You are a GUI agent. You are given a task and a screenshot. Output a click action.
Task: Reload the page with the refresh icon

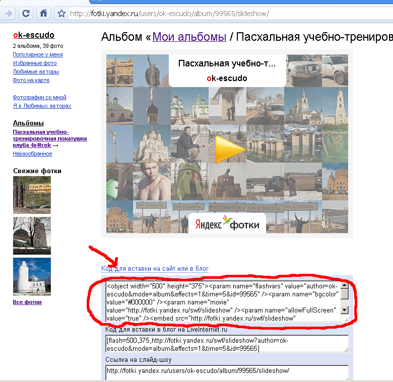[x=26, y=13]
